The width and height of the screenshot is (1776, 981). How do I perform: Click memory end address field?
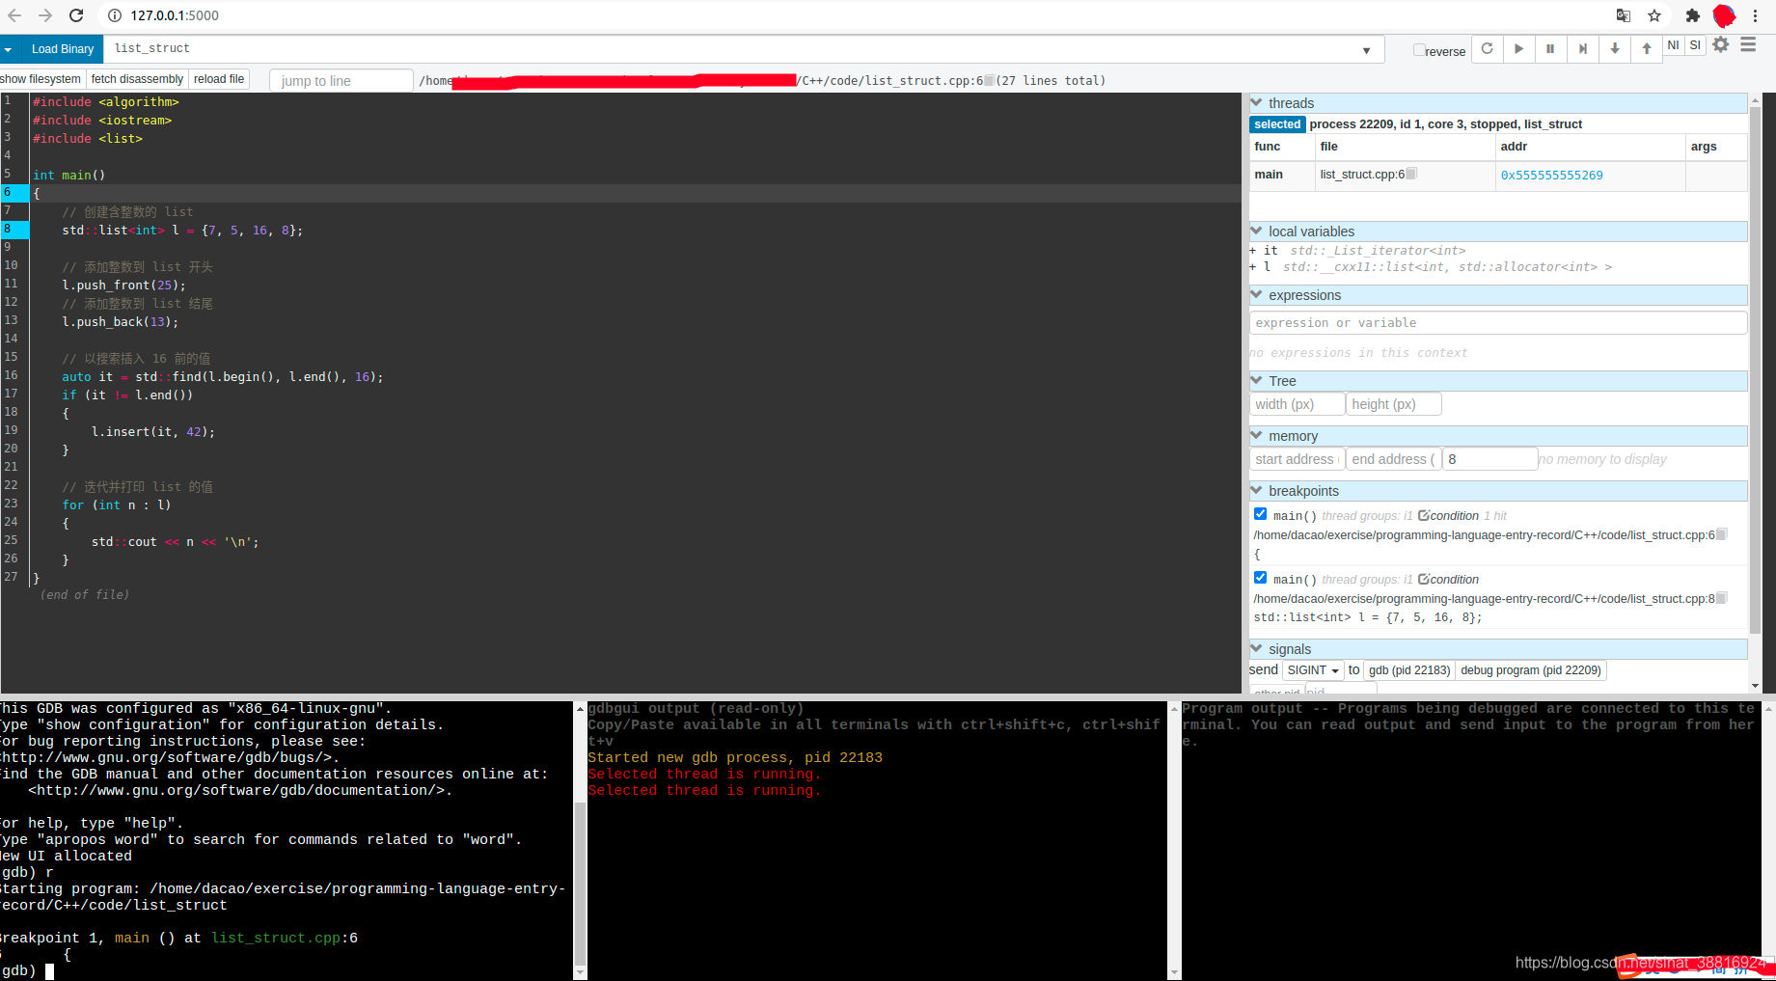pos(1393,459)
